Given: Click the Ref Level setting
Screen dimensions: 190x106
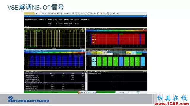Looking at the screenshot, I should (31, 19).
